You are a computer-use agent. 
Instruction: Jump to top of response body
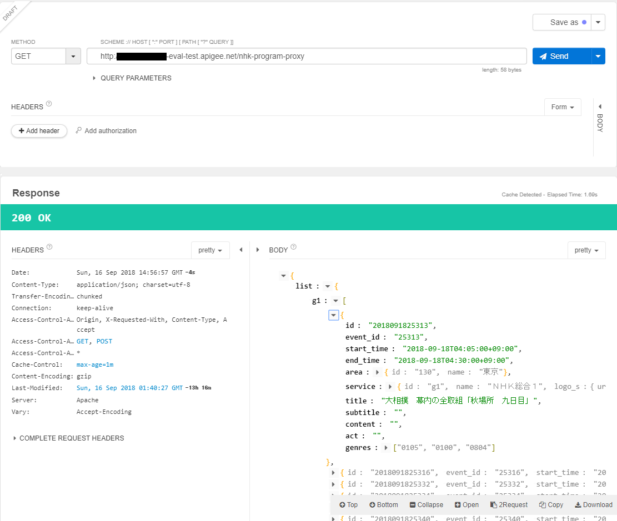(x=348, y=505)
